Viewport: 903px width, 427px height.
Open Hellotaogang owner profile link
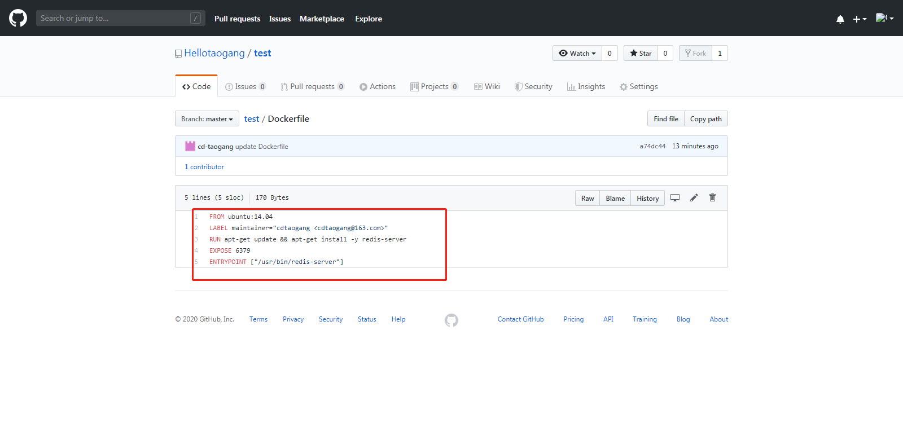214,53
